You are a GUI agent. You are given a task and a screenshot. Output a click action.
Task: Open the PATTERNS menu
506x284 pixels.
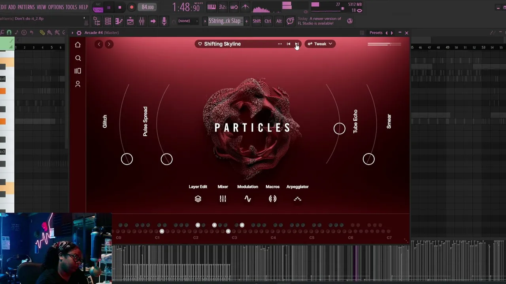[26, 7]
